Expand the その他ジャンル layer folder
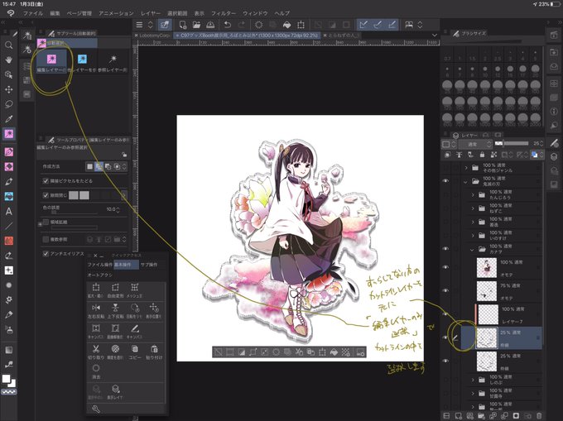The height and width of the screenshot is (421, 563). [466, 167]
